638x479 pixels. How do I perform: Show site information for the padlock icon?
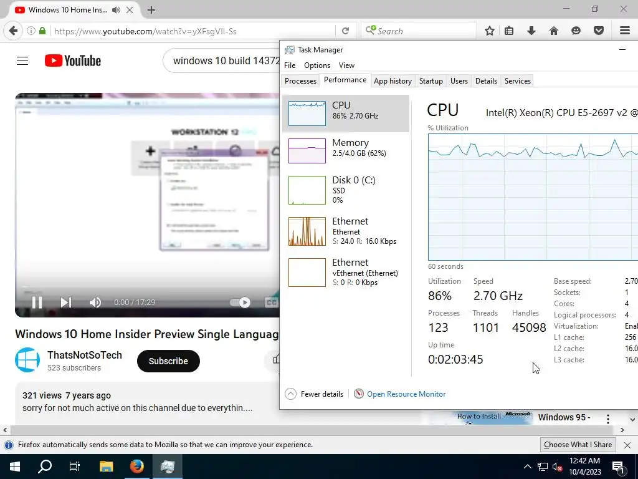pyautogui.click(x=42, y=31)
